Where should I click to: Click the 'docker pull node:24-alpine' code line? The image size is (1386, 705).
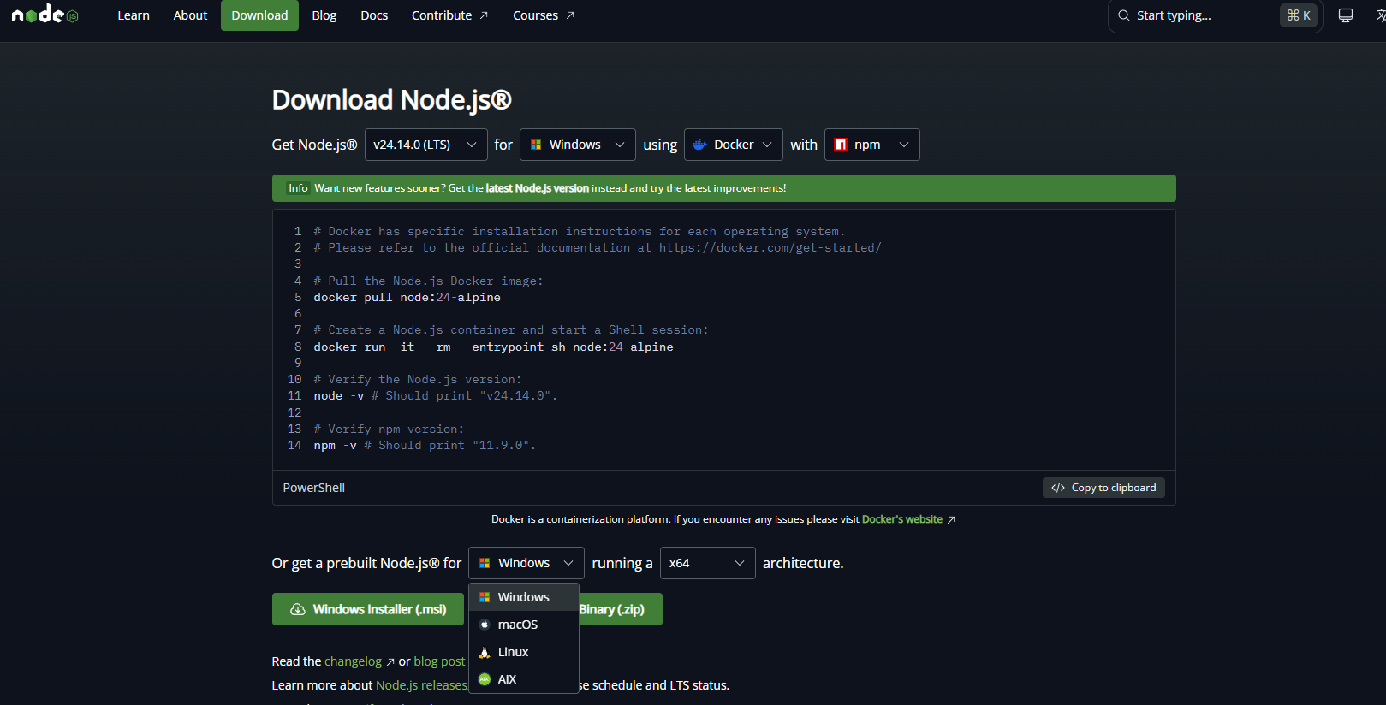(407, 298)
